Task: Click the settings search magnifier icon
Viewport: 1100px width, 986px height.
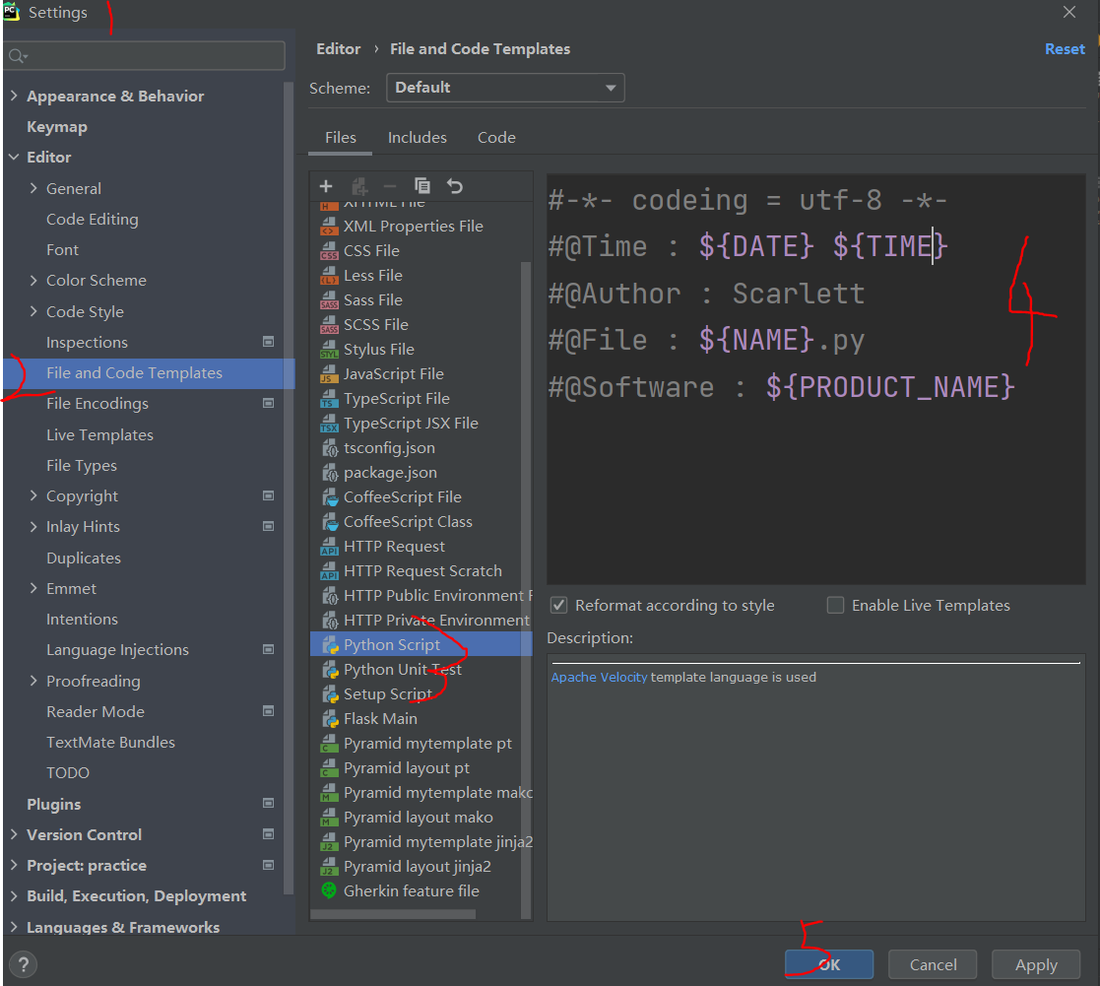Action: tap(18, 56)
